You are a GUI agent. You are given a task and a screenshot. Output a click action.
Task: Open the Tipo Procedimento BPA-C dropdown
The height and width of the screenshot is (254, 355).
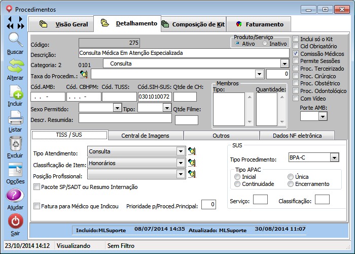[334, 158]
